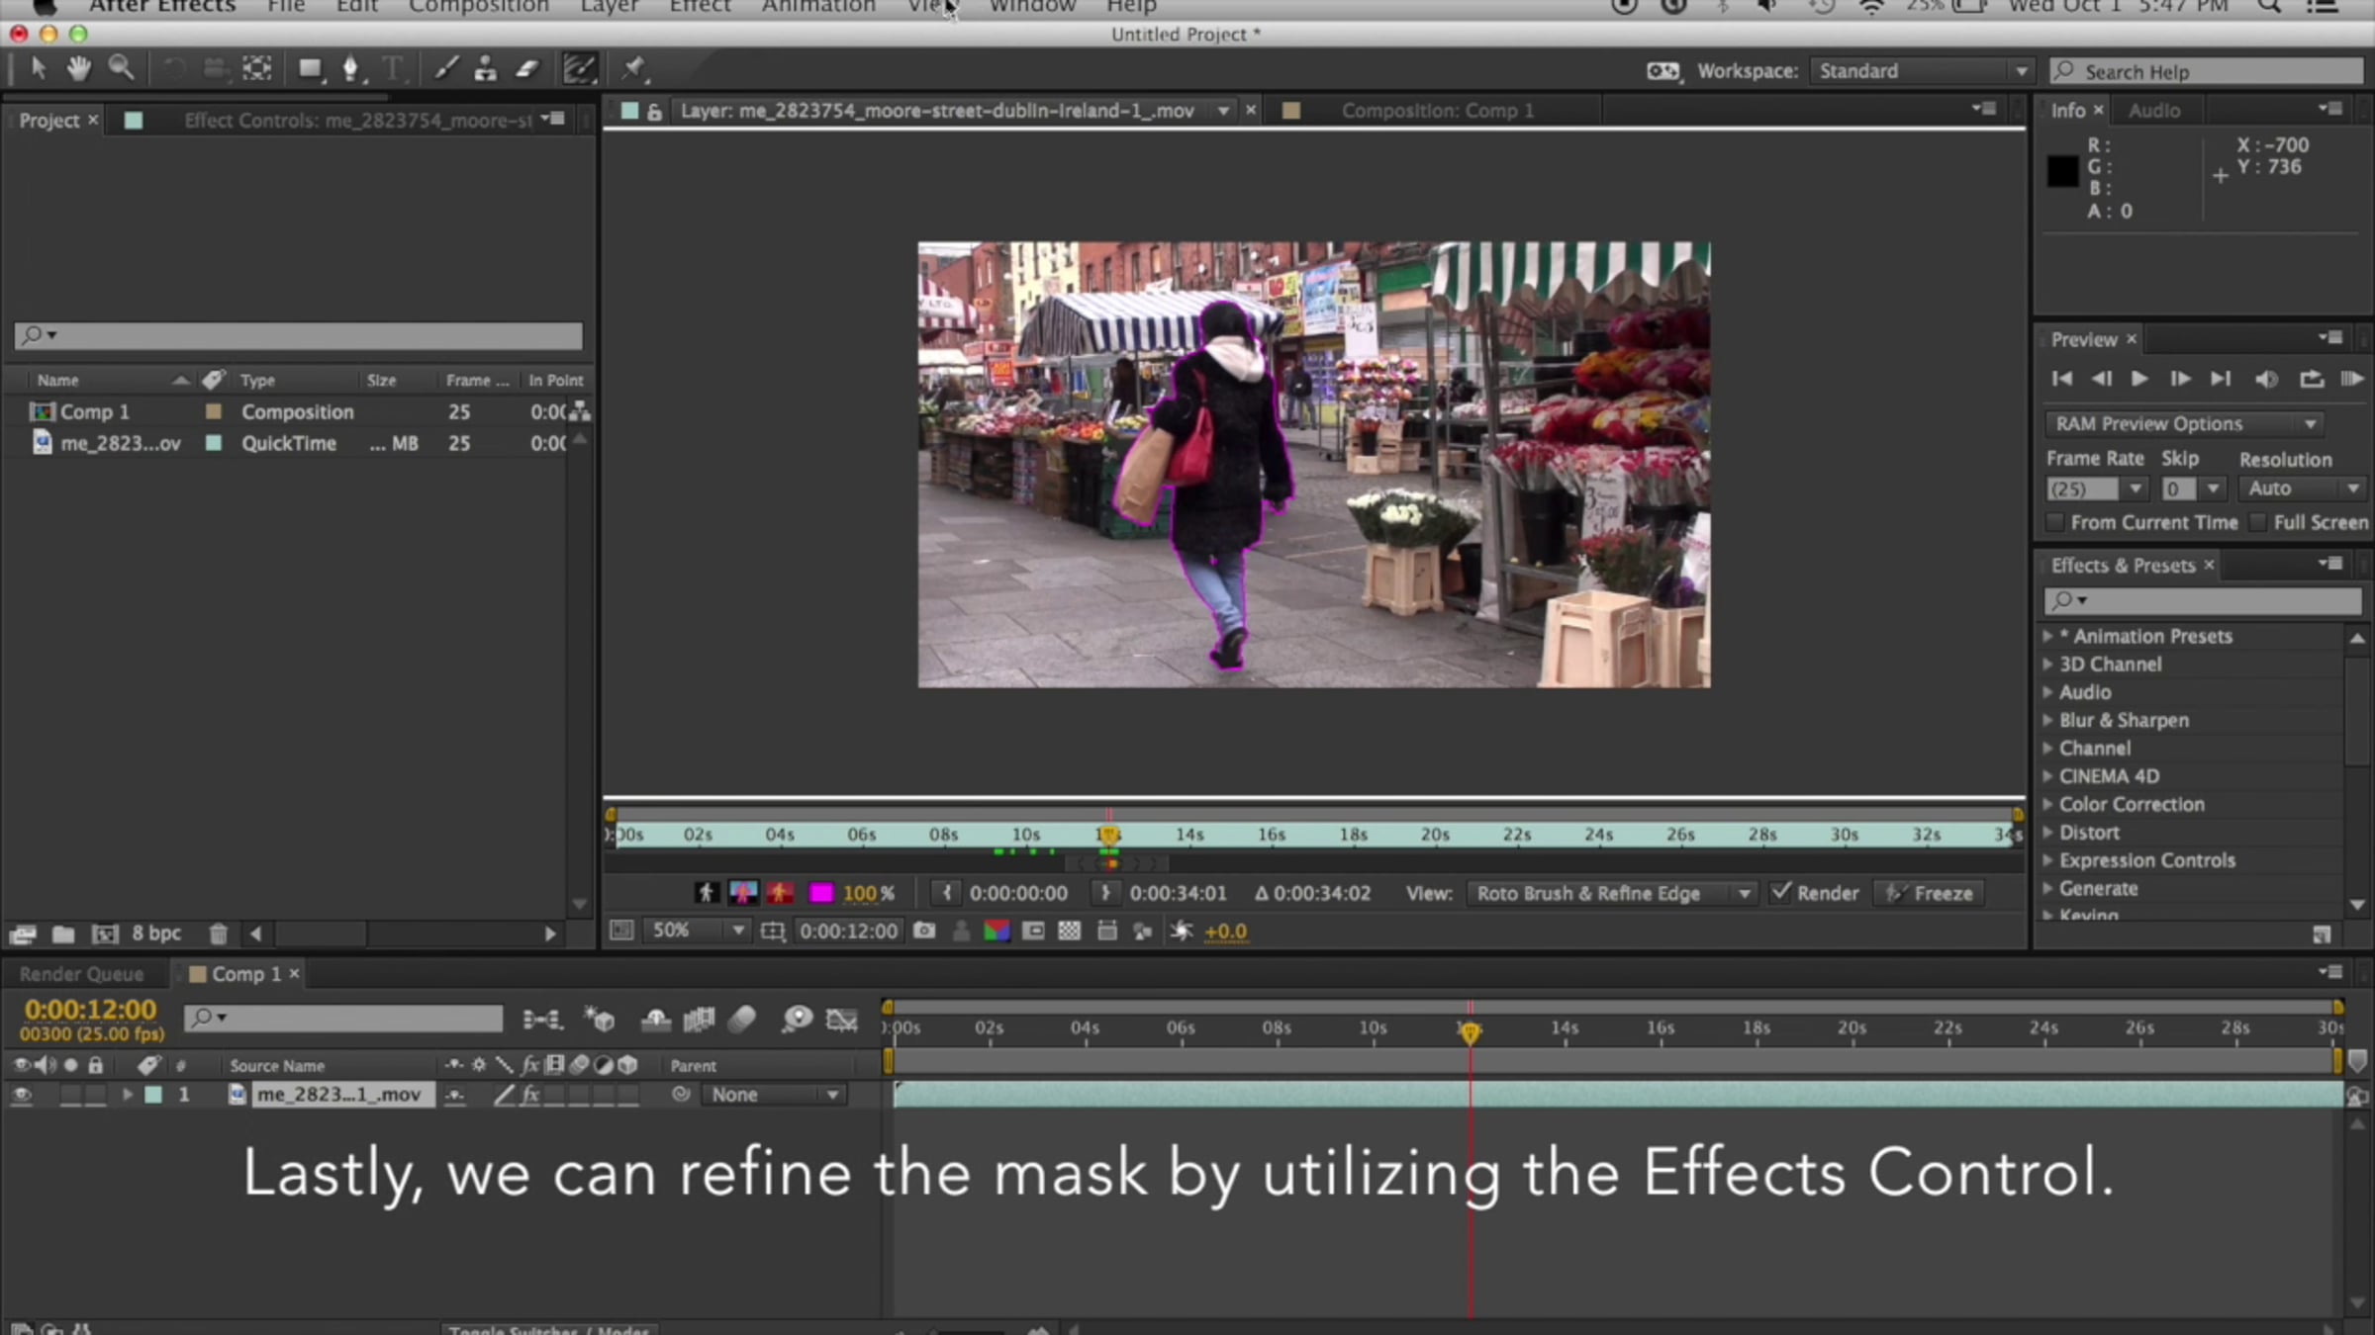The height and width of the screenshot is (1335, 2375).
Task: Select the Hand tool
Action: tap(77, 68)
